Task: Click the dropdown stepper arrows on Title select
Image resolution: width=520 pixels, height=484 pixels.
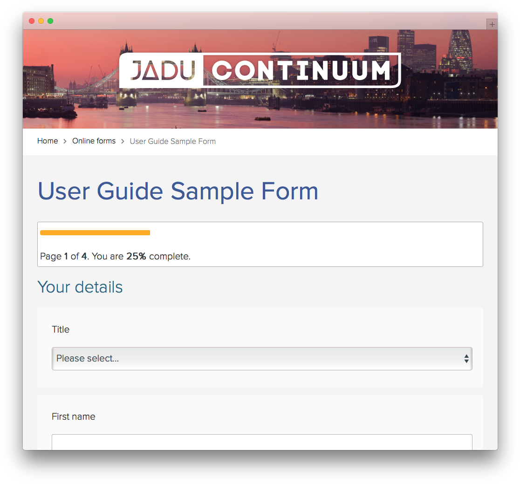Action: click(466, 359)
